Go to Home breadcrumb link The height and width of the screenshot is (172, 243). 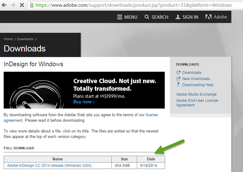pos(8,39)
